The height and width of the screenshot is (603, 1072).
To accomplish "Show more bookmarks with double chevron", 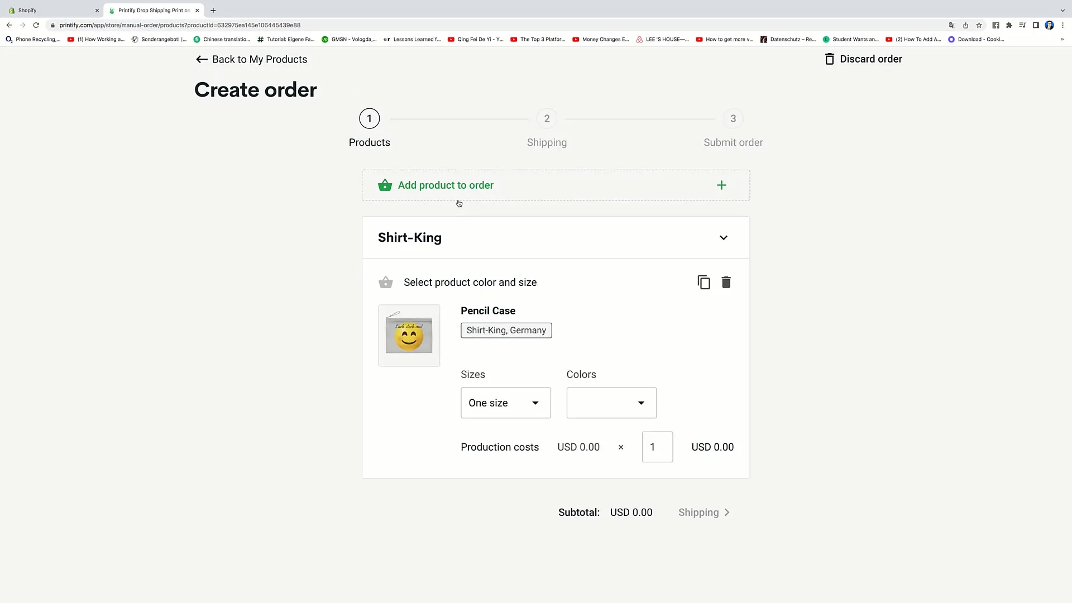I will [1062, 40].
